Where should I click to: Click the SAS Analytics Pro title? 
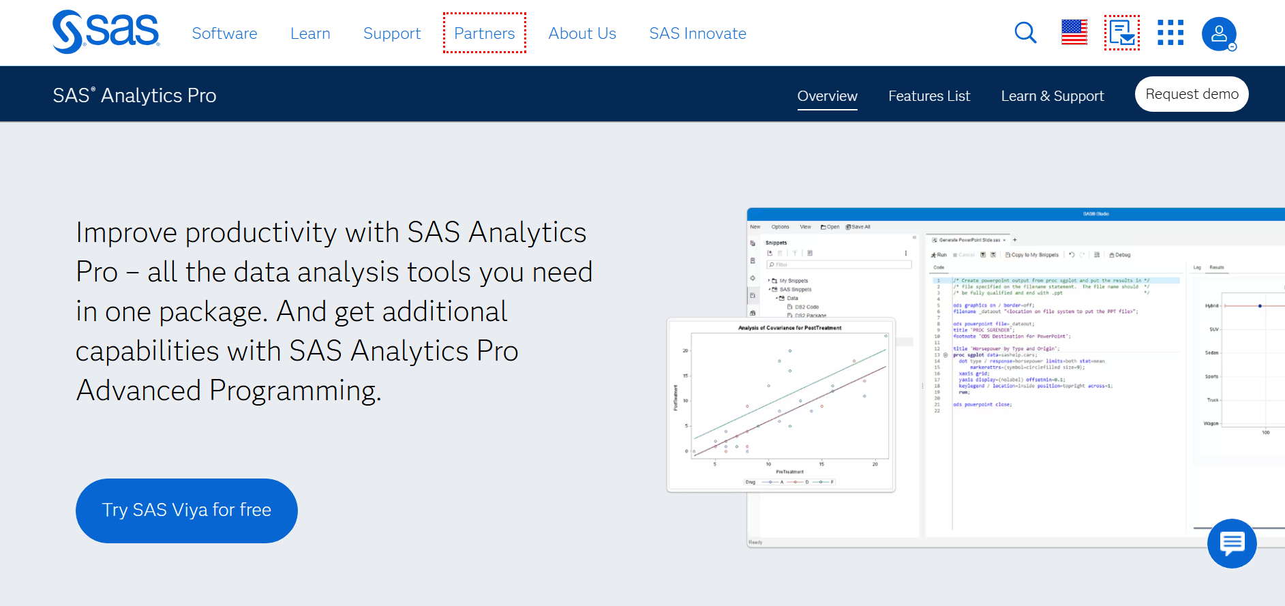135,95
